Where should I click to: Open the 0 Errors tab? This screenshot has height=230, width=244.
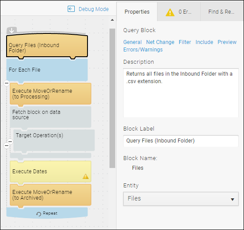coord(178,12)
